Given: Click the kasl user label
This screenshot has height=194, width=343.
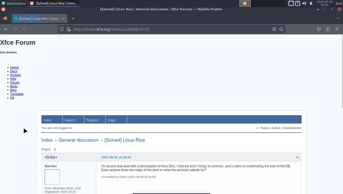Looking at the screenshot, I should [339, 3].
